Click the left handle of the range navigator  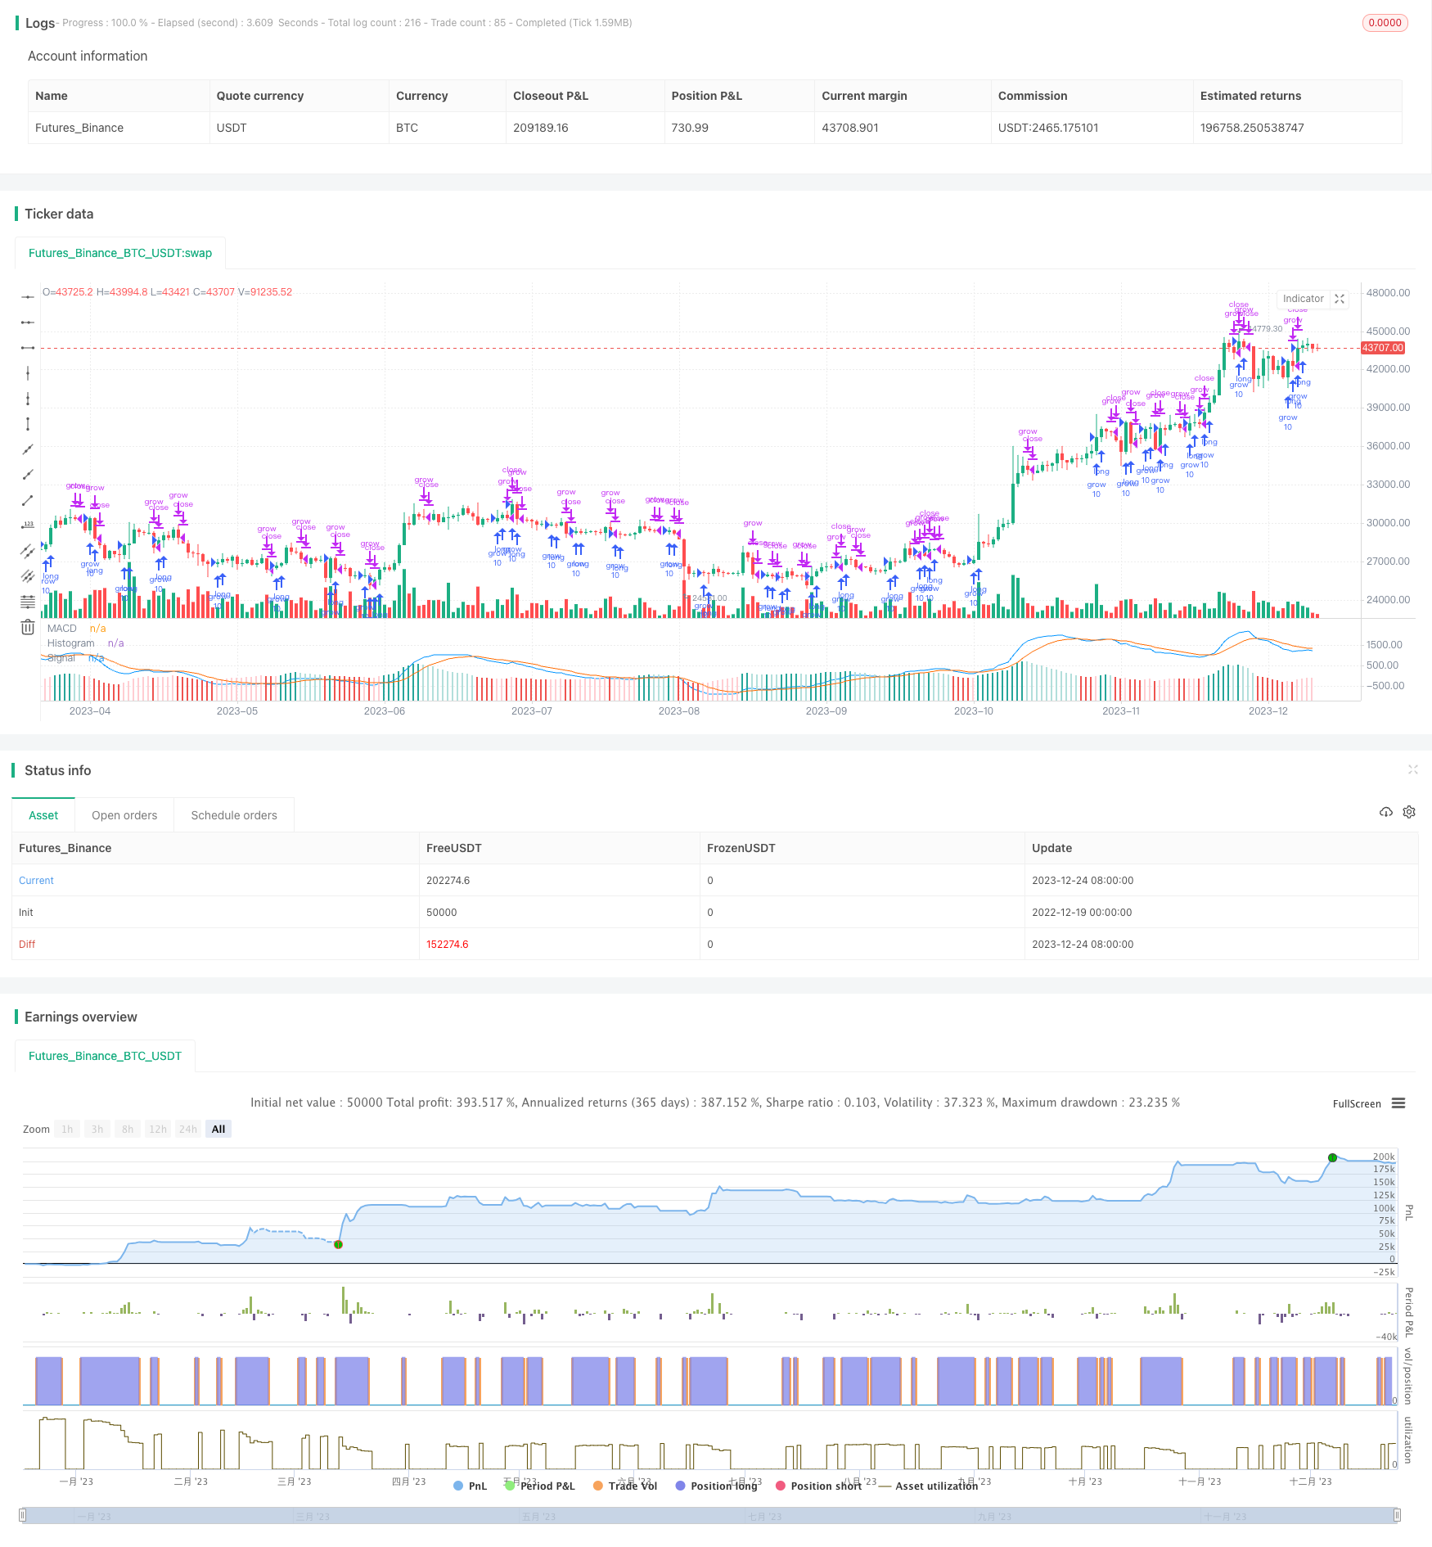pyautogui.click(x=23, y=1515)
